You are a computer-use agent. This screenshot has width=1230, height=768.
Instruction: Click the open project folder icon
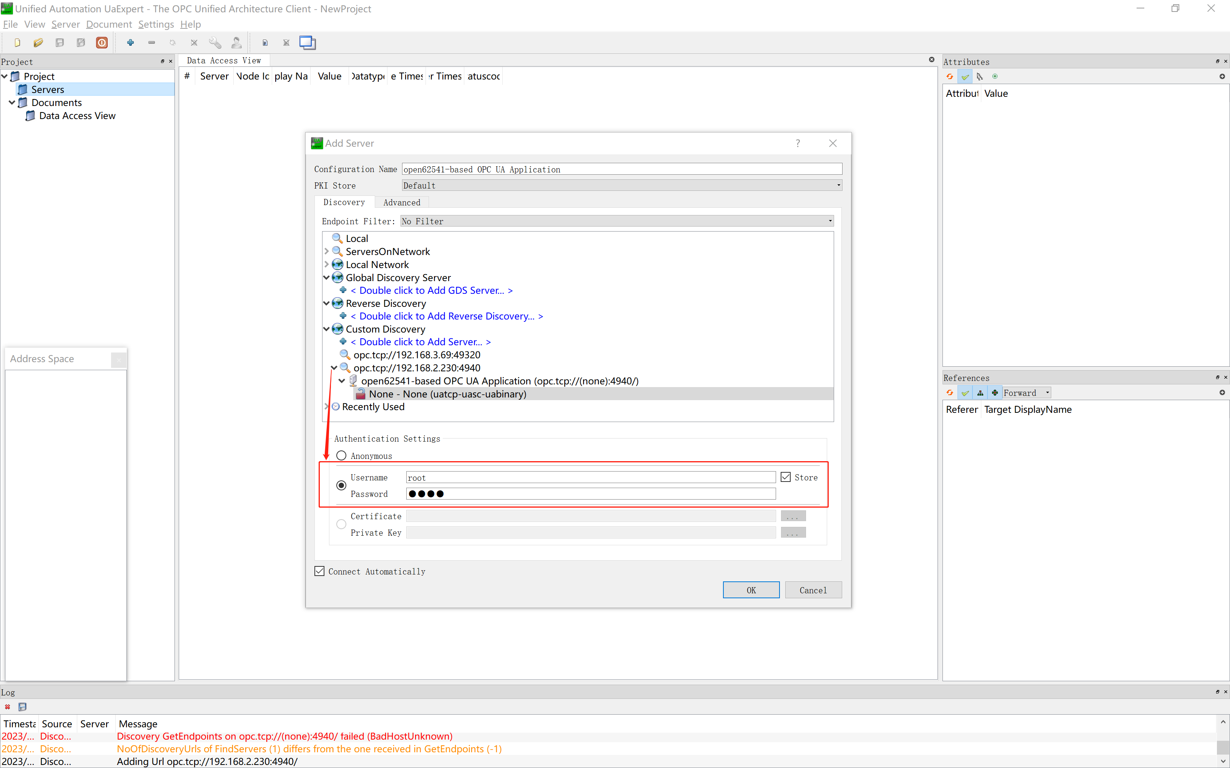(38, 43)
